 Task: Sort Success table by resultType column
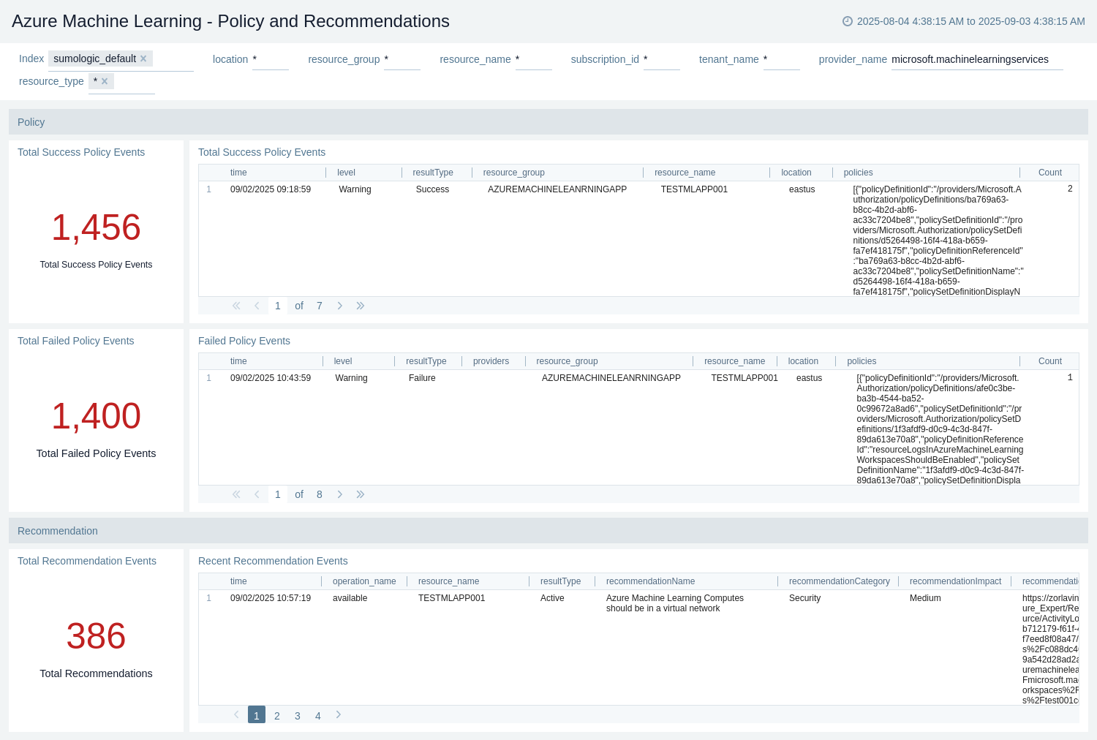433,173
